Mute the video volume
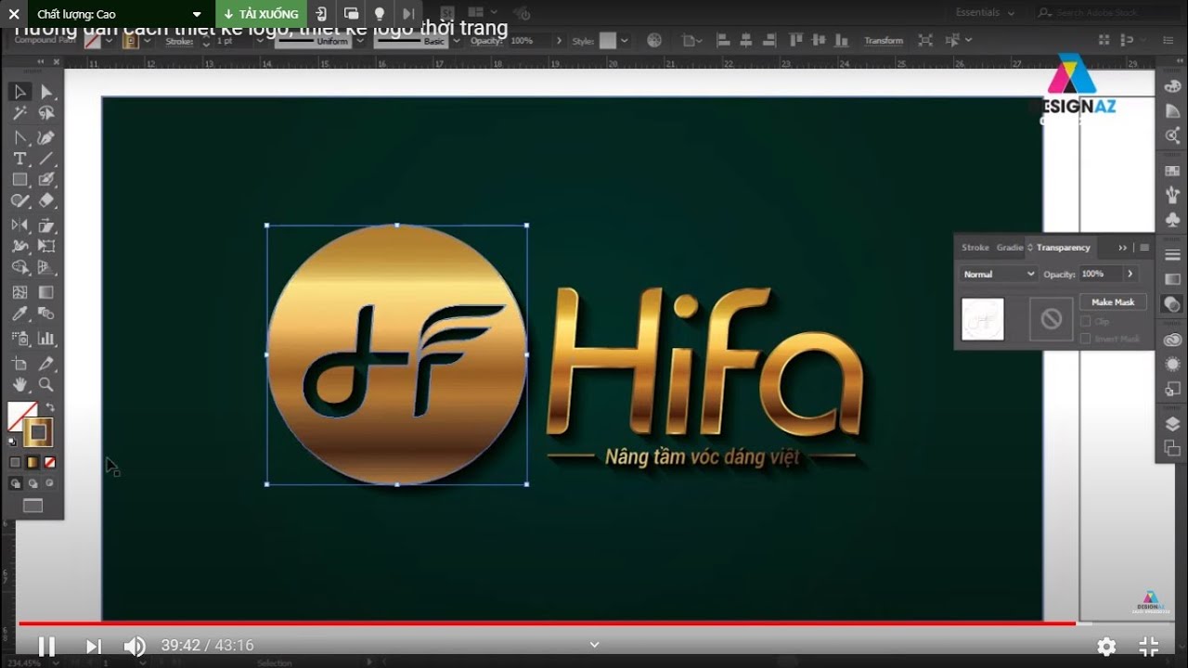Screen dimensions: 1188x668 [x=136, y=646]
